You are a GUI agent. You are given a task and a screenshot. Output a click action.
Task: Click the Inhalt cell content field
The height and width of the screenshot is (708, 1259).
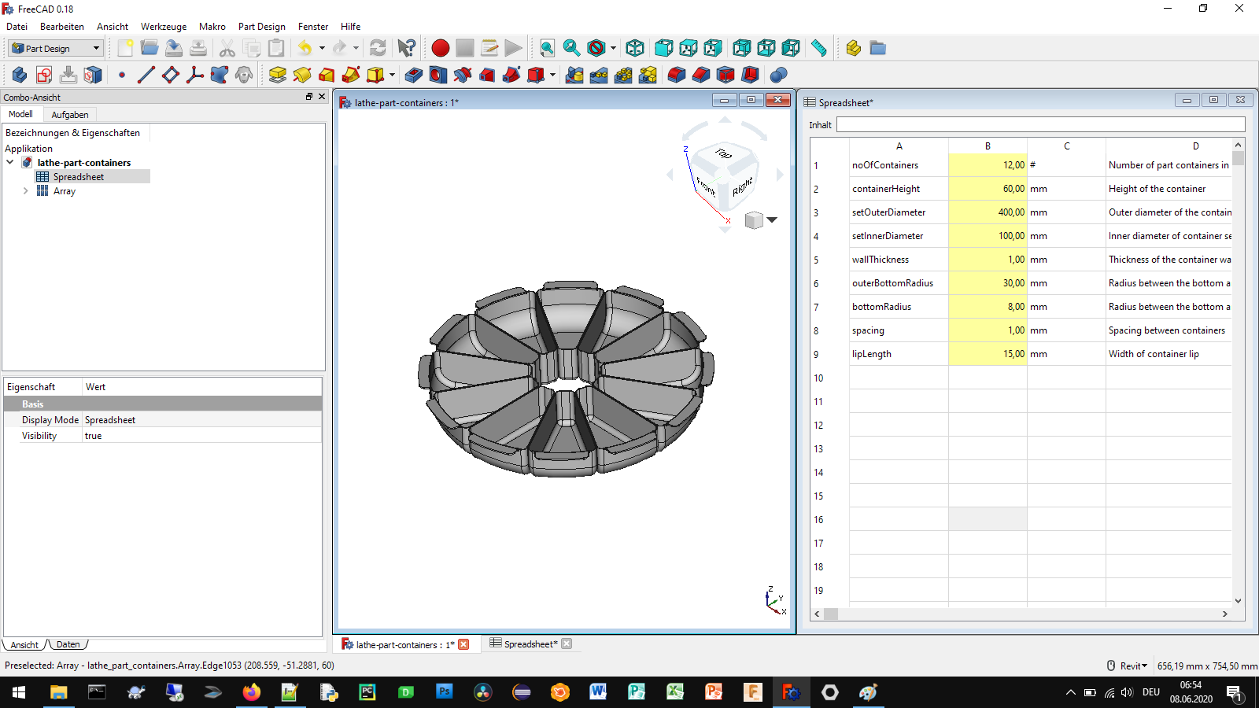coord(1040,125)
